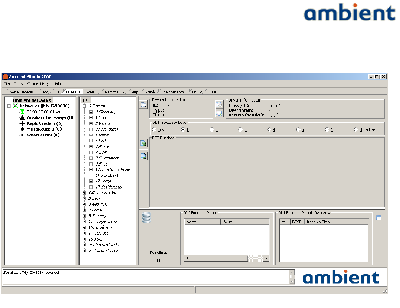Click the MicroRouters hexagon icon
Image resolution: width=400 pixels, height=308 pixels.
[23, 129]
